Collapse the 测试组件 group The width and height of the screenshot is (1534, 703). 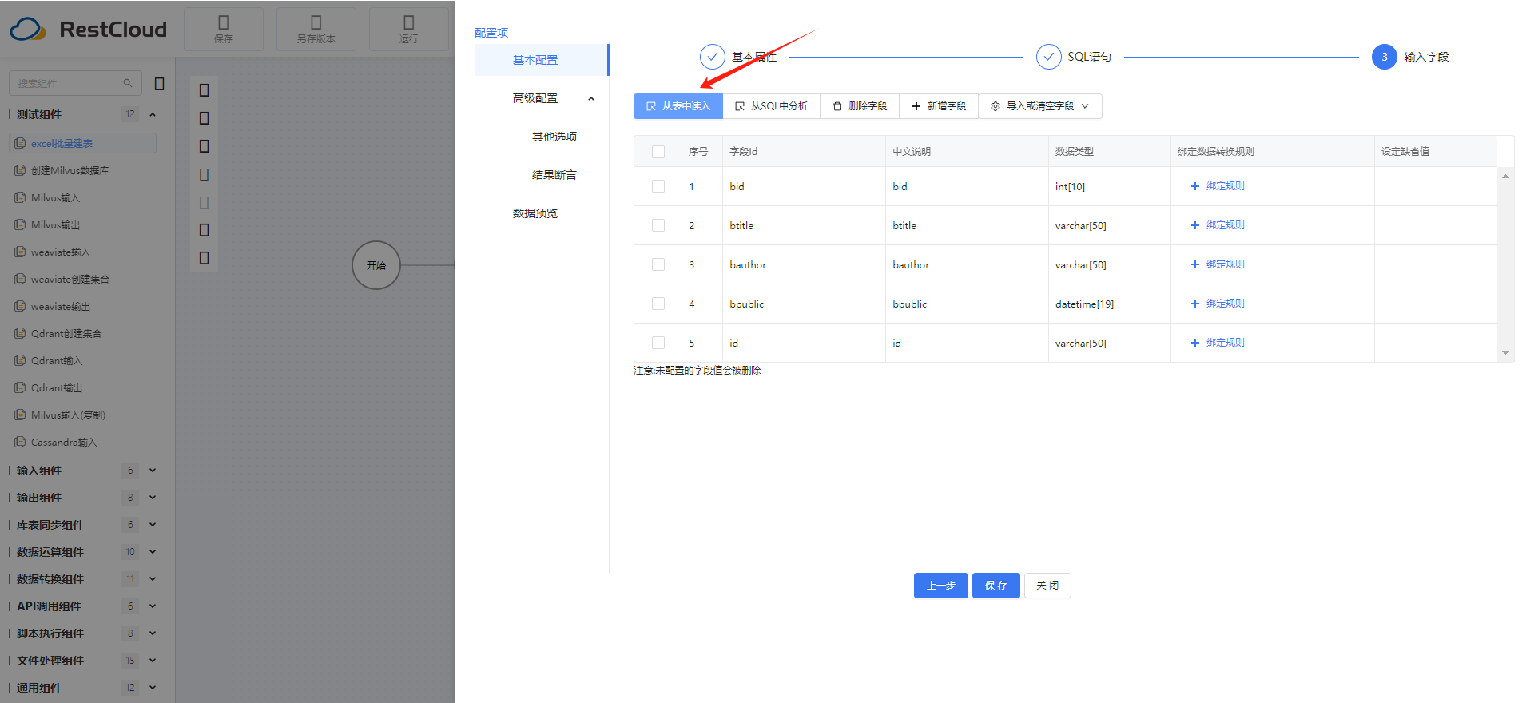click(153, 114)
